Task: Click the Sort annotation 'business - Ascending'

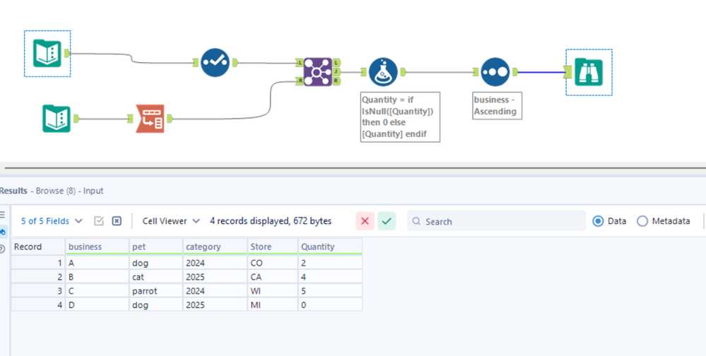Action: [497, 106]
